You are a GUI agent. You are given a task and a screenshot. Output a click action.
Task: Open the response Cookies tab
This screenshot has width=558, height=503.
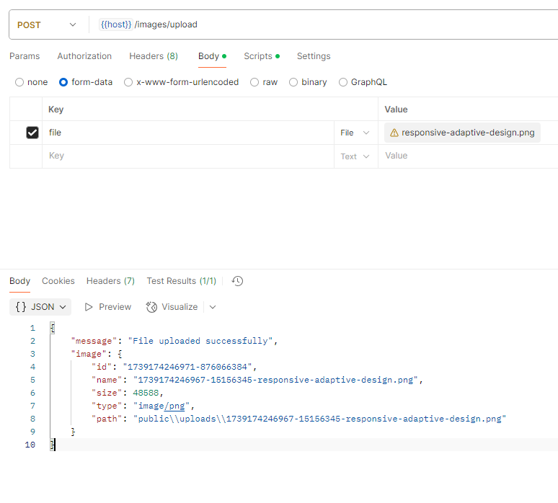coord(58,281)
